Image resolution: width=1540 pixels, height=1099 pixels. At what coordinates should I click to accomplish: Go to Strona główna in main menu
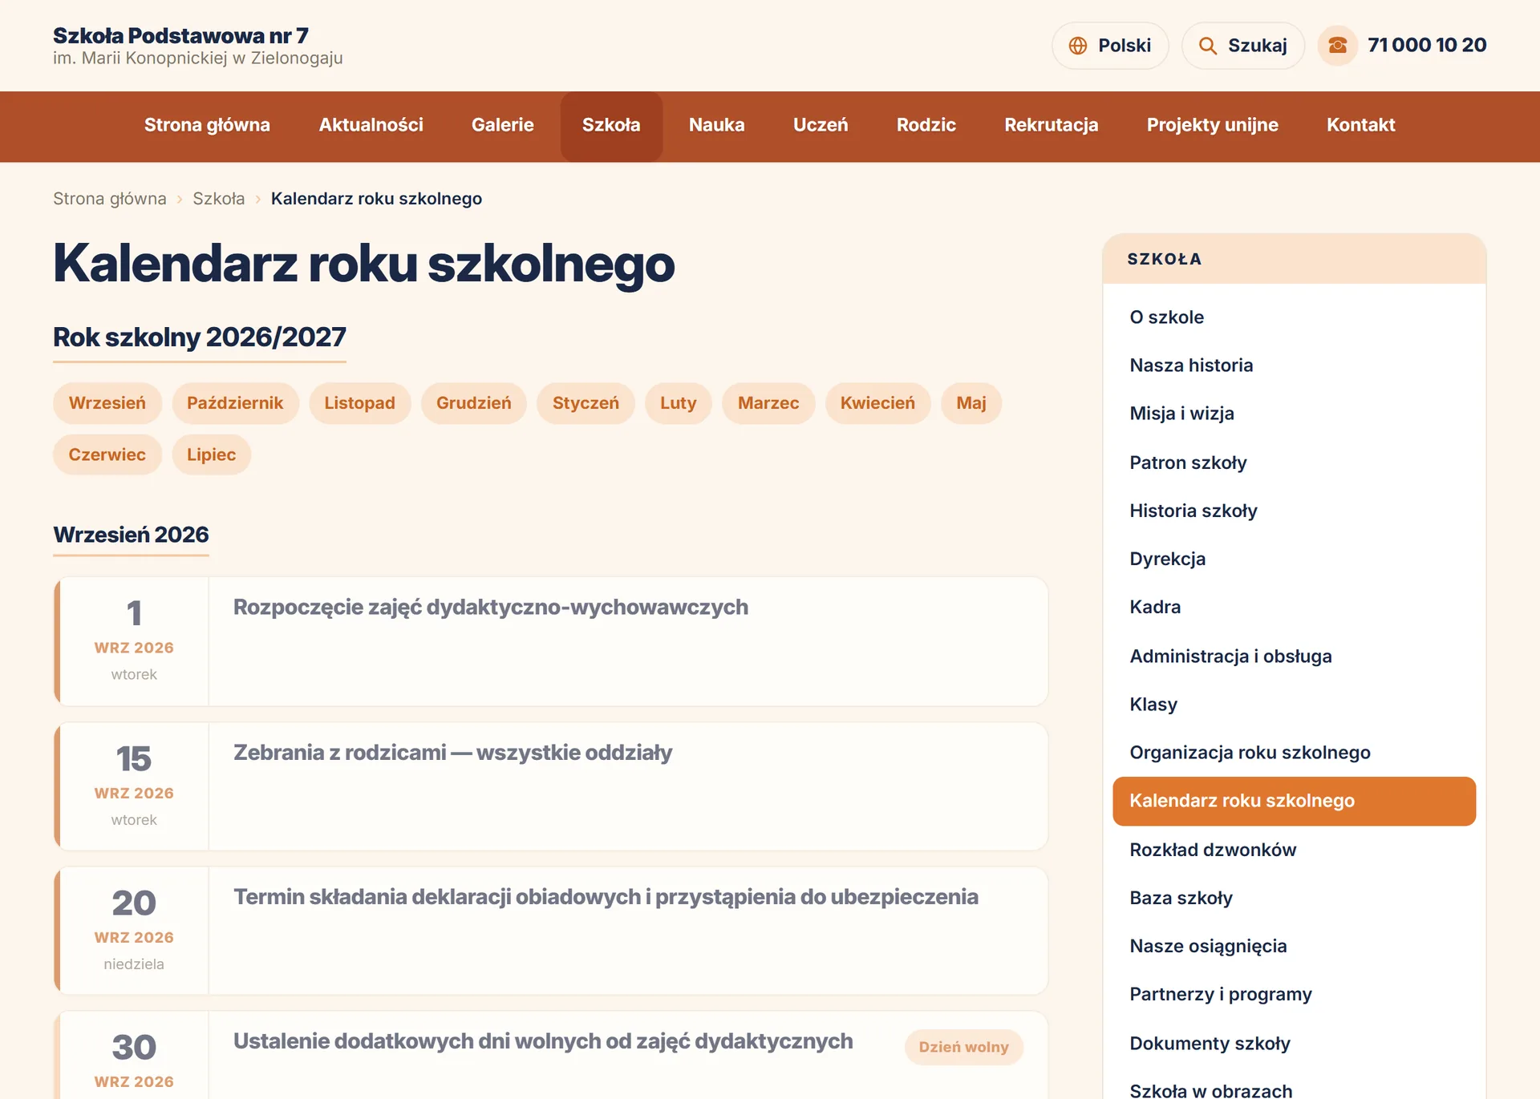[207, 125]
